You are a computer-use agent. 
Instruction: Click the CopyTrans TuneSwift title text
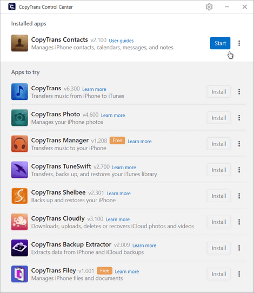tap(61, 167)
